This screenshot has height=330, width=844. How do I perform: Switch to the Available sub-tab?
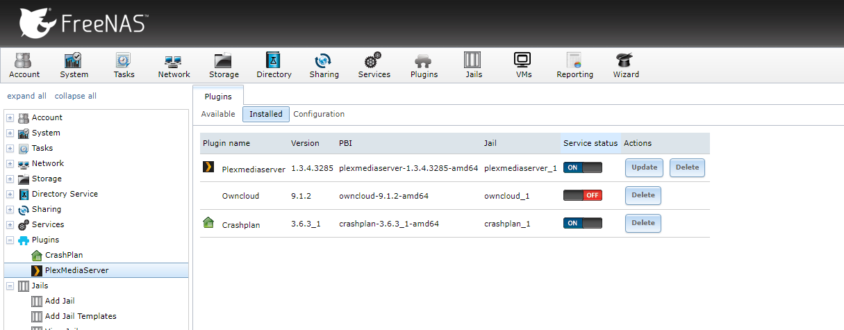[217, 114]
